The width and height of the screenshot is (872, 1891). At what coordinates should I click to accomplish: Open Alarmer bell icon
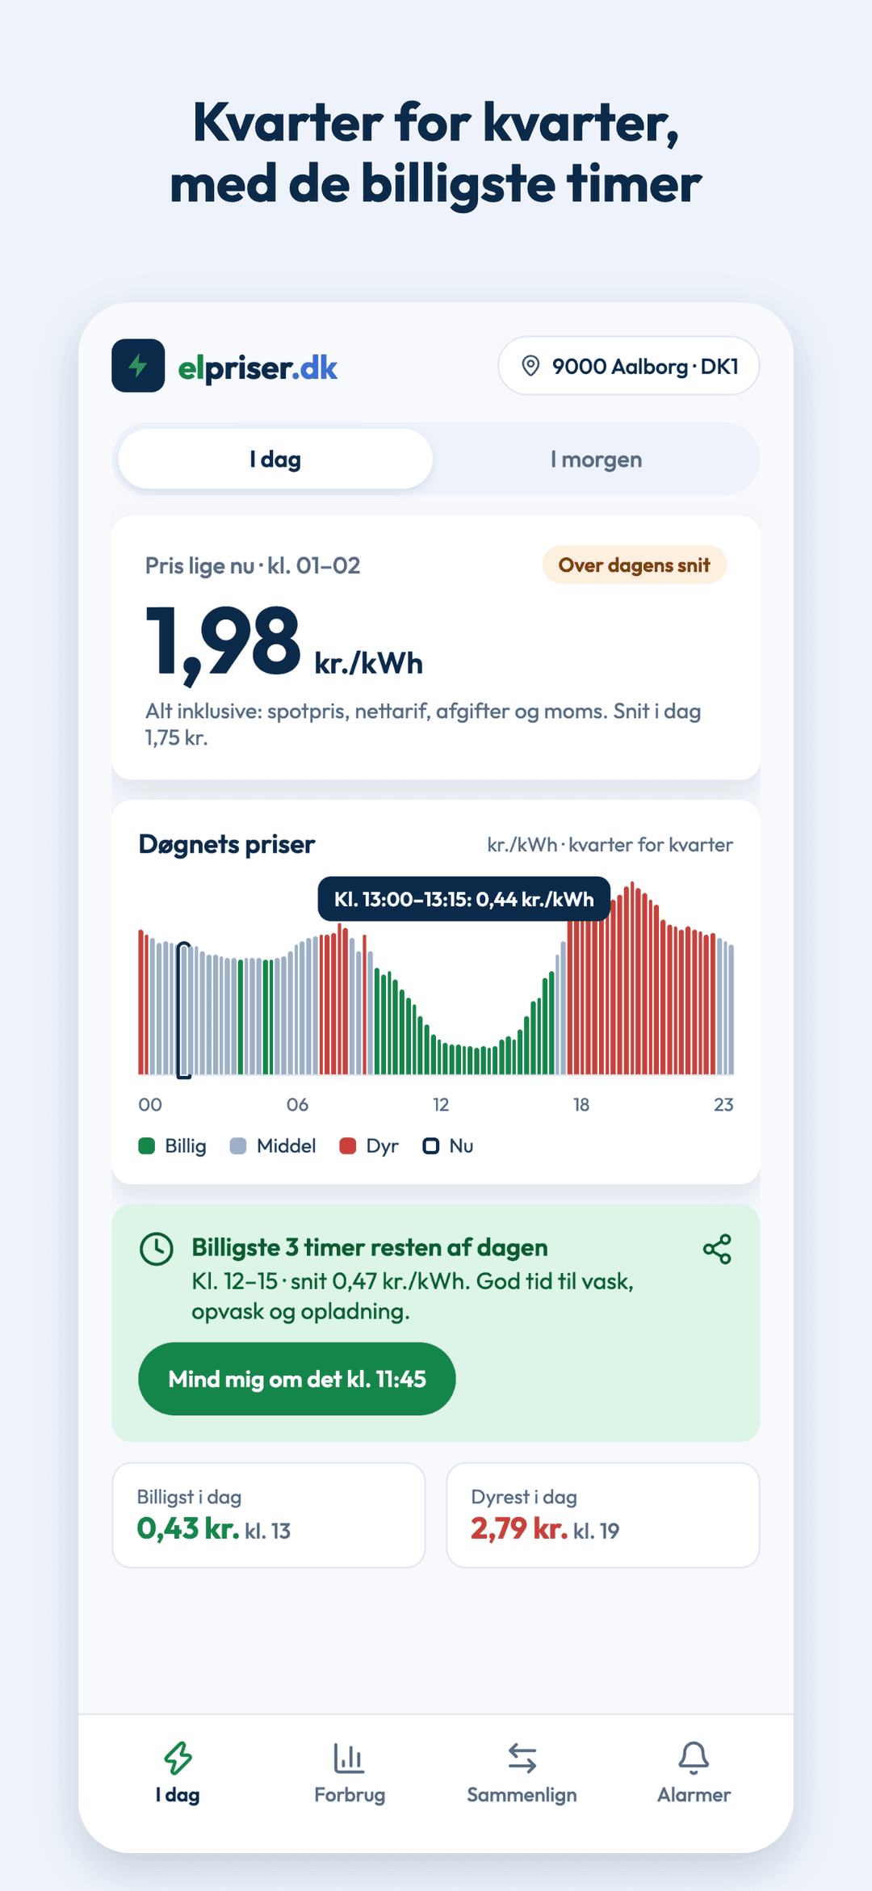pos(694,1758)
